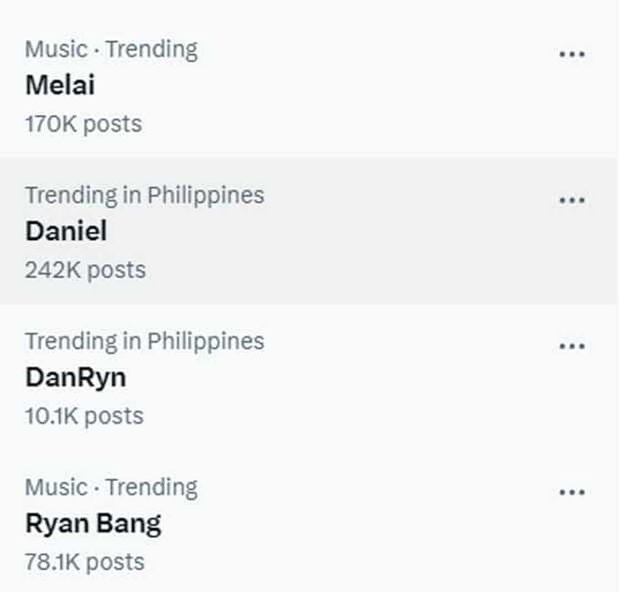This screenshot has width=620, height=592.
Task: Open the ellipsis menu for Ryan Bang
Action: pos(572,492)
